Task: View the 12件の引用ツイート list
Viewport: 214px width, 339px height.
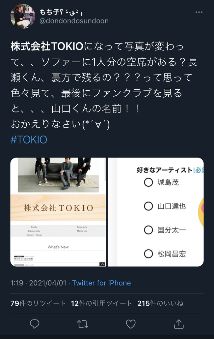Action: coord(101,303)
